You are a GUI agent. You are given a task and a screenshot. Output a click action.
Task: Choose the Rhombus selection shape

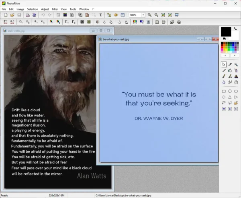coord(224,97)
